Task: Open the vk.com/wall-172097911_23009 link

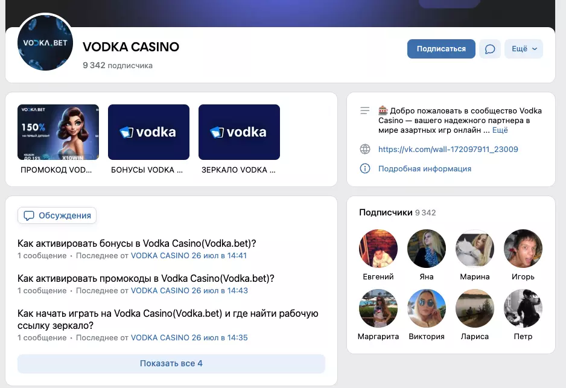Action: click(x=448, y=149)
